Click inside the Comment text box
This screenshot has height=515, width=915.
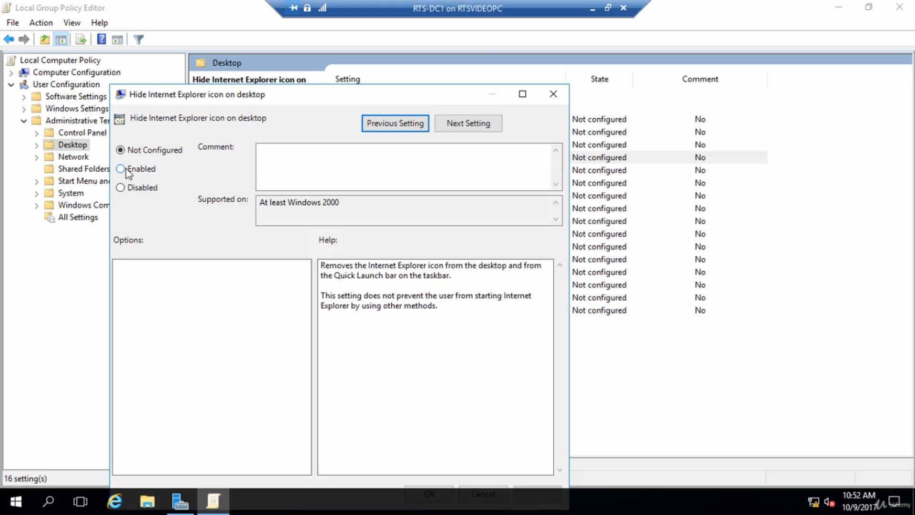pos(404,167)
